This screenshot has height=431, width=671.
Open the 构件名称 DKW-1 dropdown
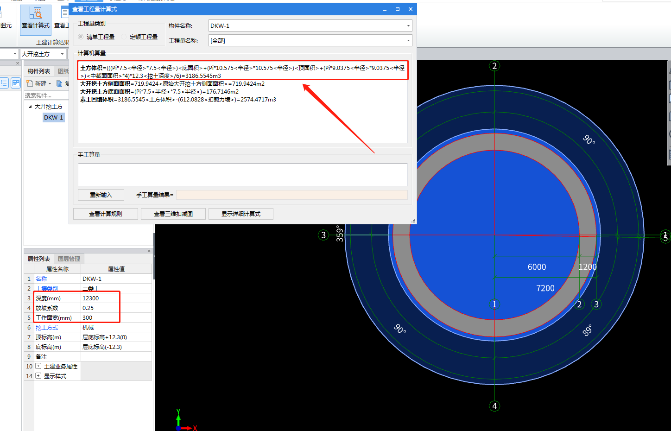tap(408, 26)
